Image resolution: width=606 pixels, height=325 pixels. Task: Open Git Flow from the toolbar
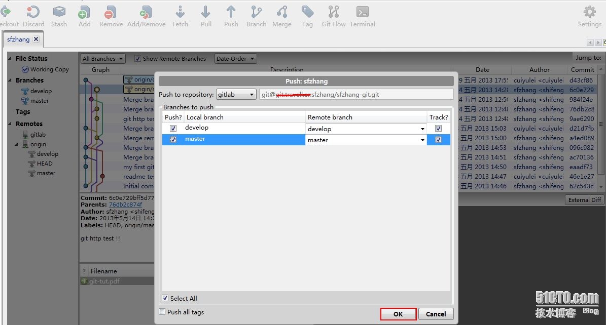[334, 16]
